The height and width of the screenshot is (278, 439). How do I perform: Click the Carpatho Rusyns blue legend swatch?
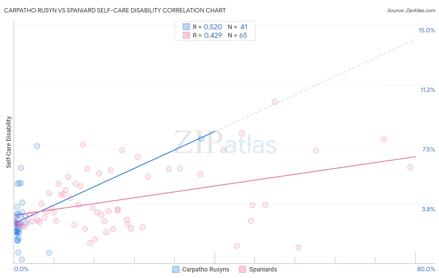click(176, 269)
